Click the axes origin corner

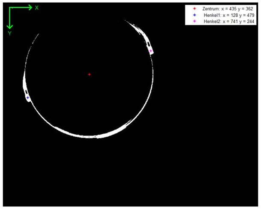[9, 8]
